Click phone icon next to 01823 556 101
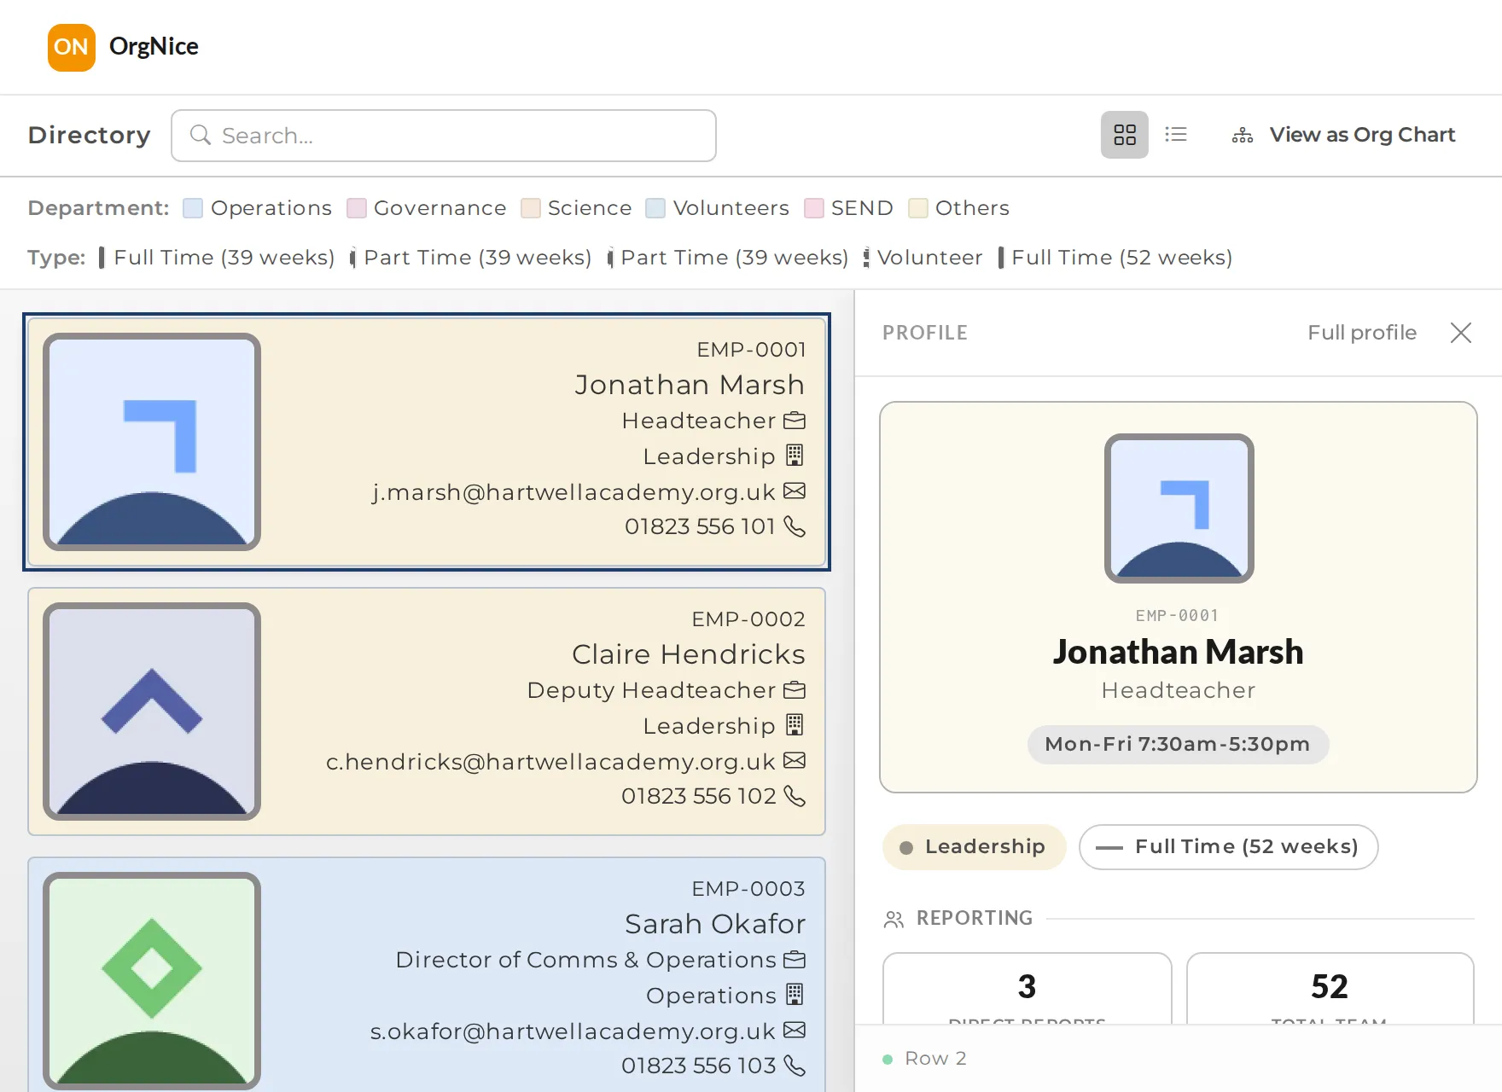The height and width of the screenshot is (1092, 1502). pos(795,526)
